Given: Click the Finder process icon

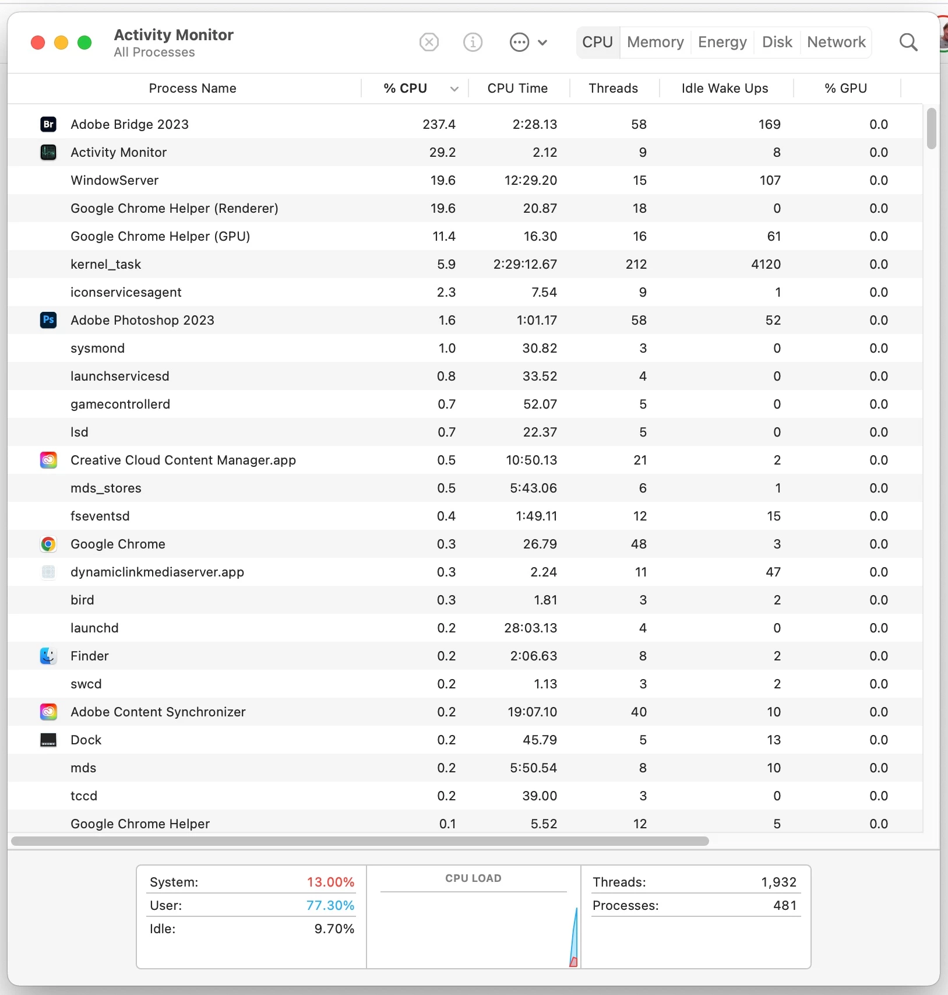Looking at the screenshot, I should (48, 656).
